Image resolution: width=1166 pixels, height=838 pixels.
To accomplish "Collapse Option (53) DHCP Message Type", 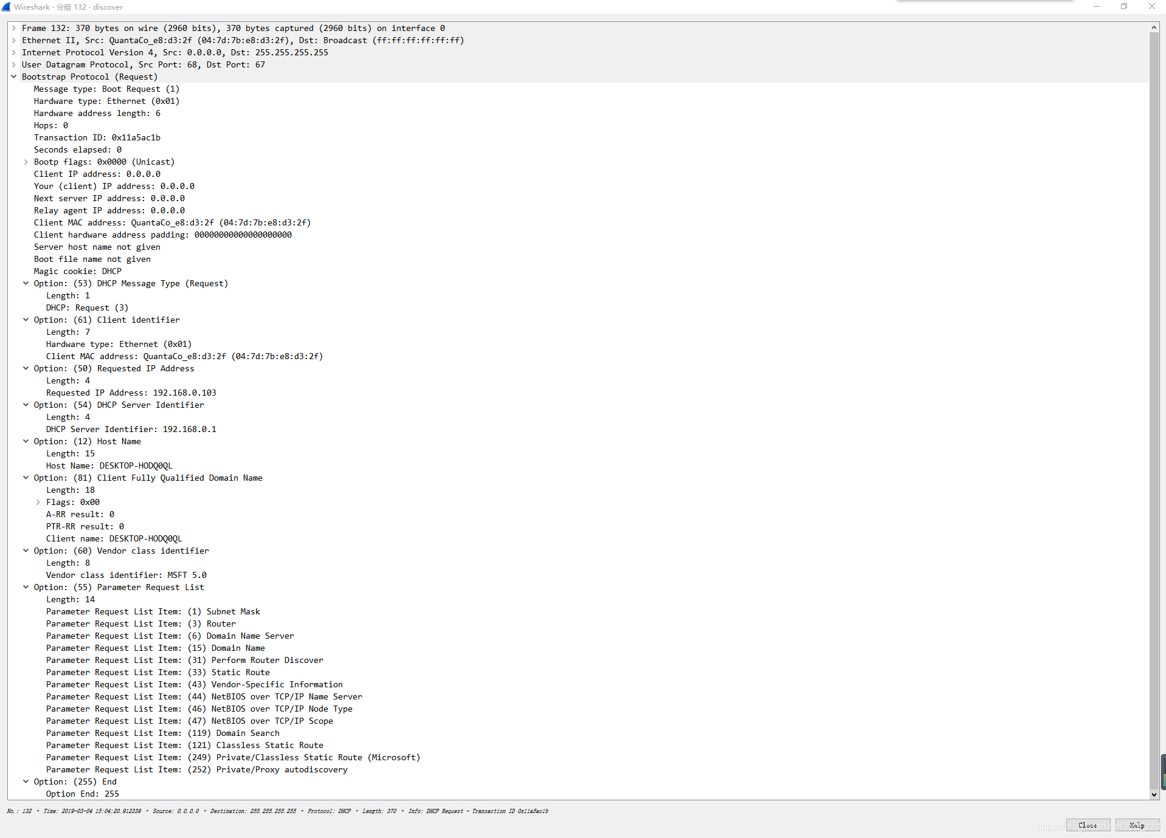I will pyautogui.click(x=26, y=283).
